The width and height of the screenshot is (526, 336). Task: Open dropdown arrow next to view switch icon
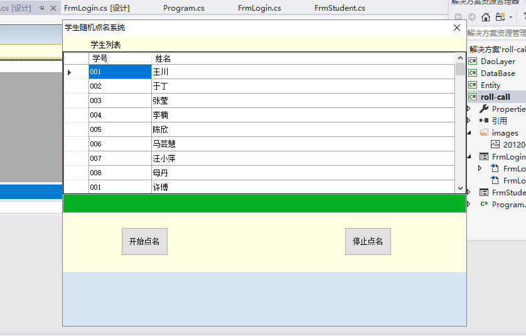coord(510,17)
